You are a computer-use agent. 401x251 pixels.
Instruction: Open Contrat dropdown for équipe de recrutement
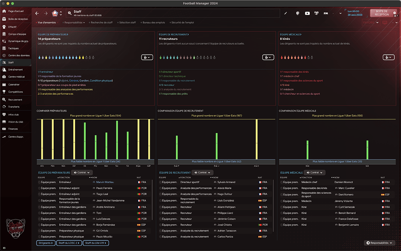pos(203,173)
